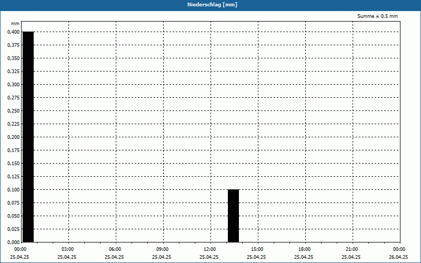Click the y-axis value 0,125

click(x=14, y=177)
